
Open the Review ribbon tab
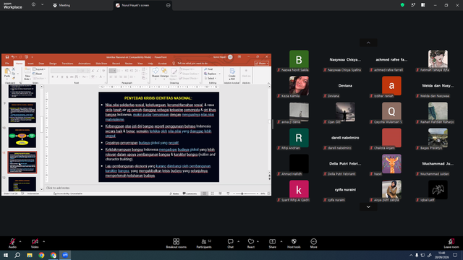129,64
